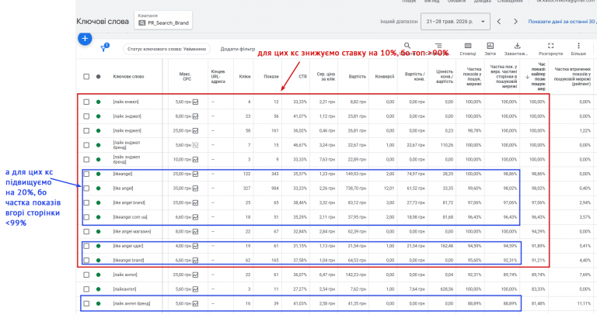This screenshot has height=318, width=597.
Task: Open the [like angel] keyword link
Action: (123, 188)
